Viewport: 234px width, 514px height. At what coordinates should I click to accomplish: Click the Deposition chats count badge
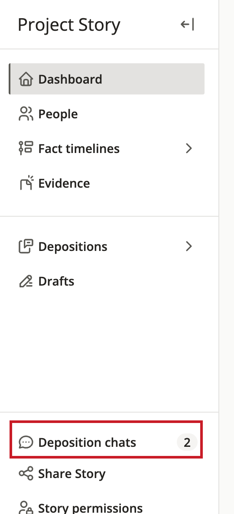pos(187,442)
